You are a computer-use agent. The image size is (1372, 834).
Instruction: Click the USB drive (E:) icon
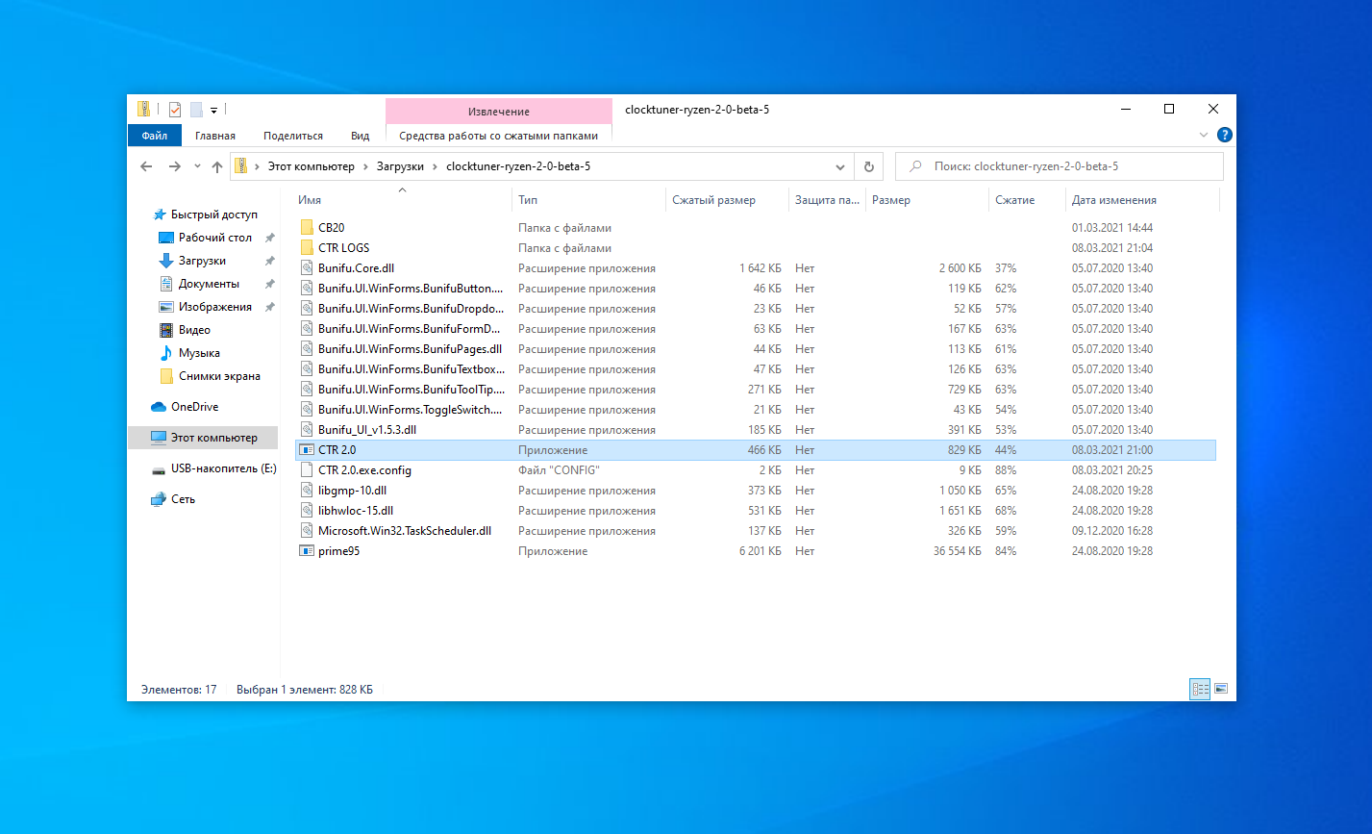pyautogui.click(x=159, y=469)
